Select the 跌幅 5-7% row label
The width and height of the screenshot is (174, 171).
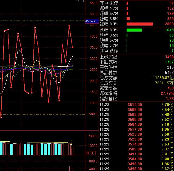click(109, 40)
